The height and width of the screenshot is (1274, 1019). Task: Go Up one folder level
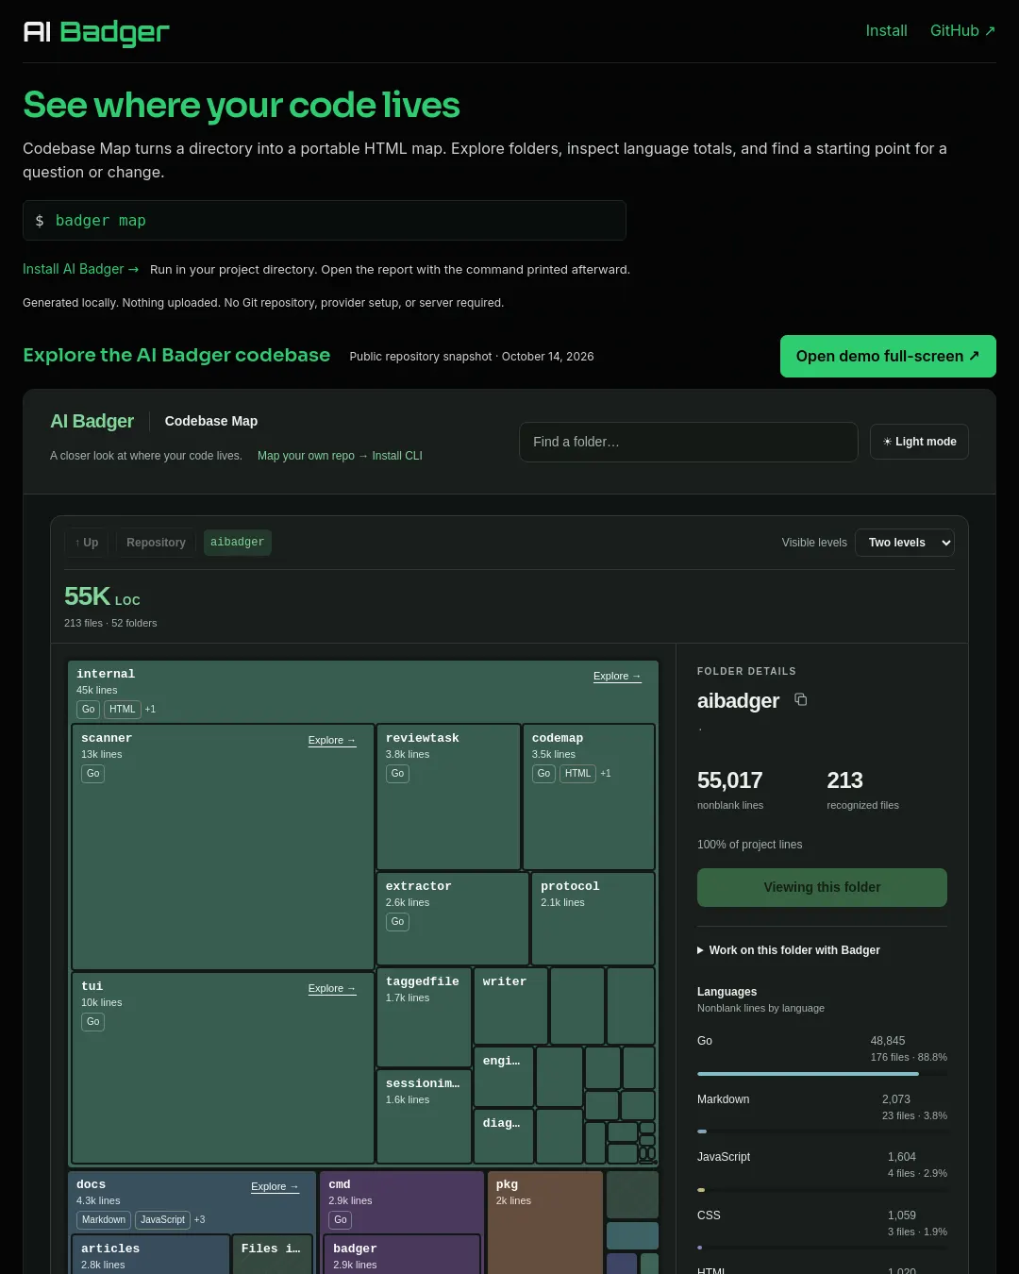click(x=87, y=543)
